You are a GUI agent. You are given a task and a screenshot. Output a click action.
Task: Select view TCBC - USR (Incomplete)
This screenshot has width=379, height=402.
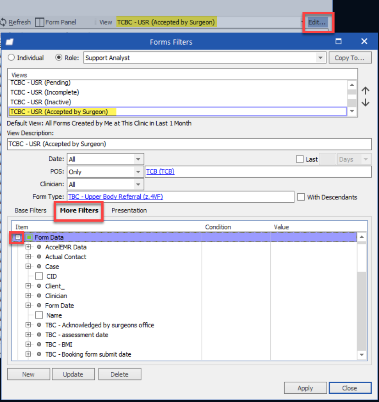[178, 92]
